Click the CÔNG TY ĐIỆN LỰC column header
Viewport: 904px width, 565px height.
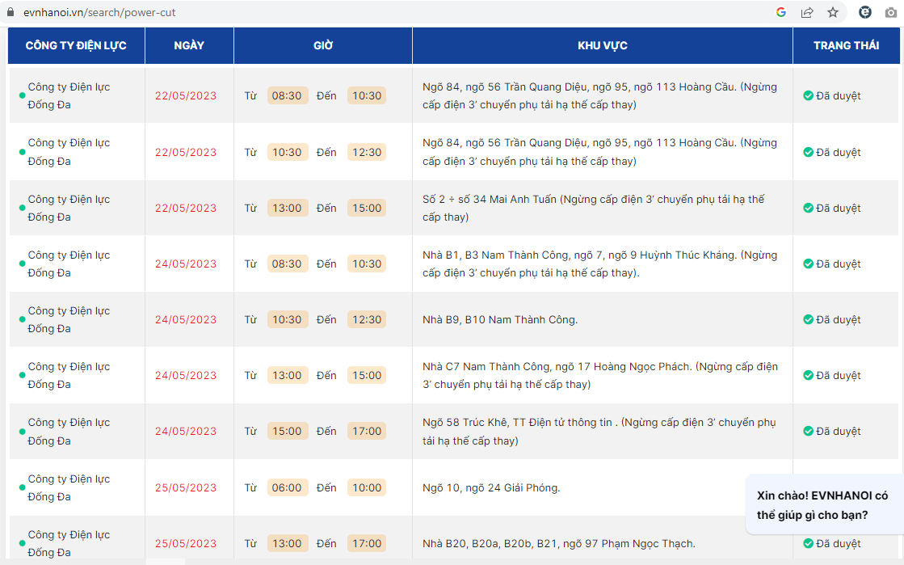coord(76,45)
